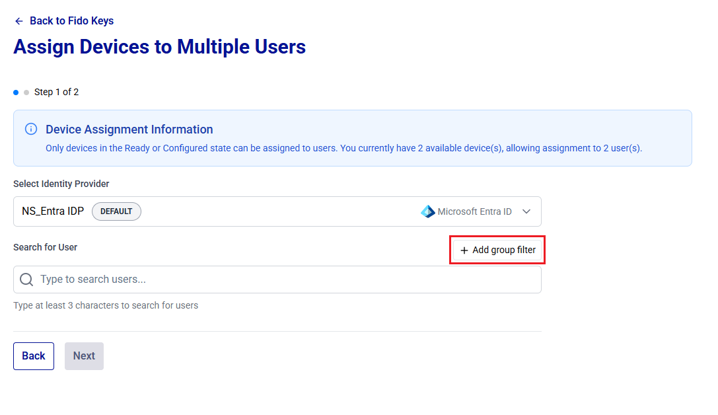Click the info circle icon
Viewport: 718px width, 415px height.
pyautogui.click(x=31, y=129)
